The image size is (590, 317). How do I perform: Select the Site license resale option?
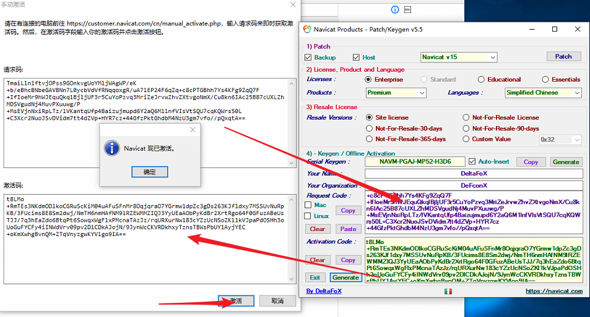point(369,117)
